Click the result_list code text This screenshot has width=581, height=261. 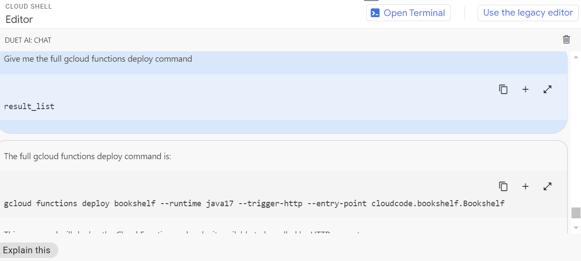pos(29,106)
